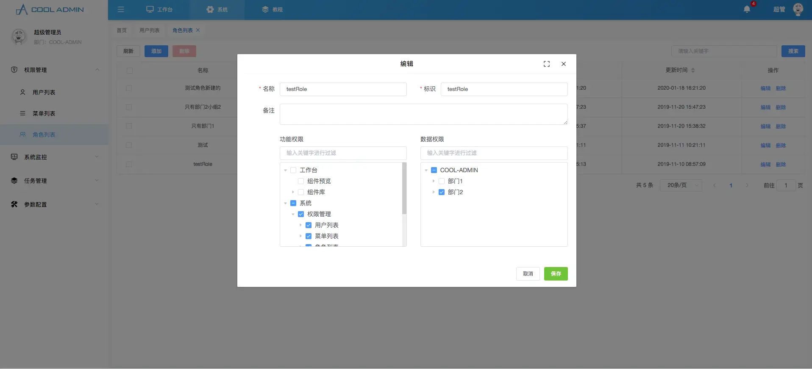Click the green 保存 button

[x=556, y=274]
